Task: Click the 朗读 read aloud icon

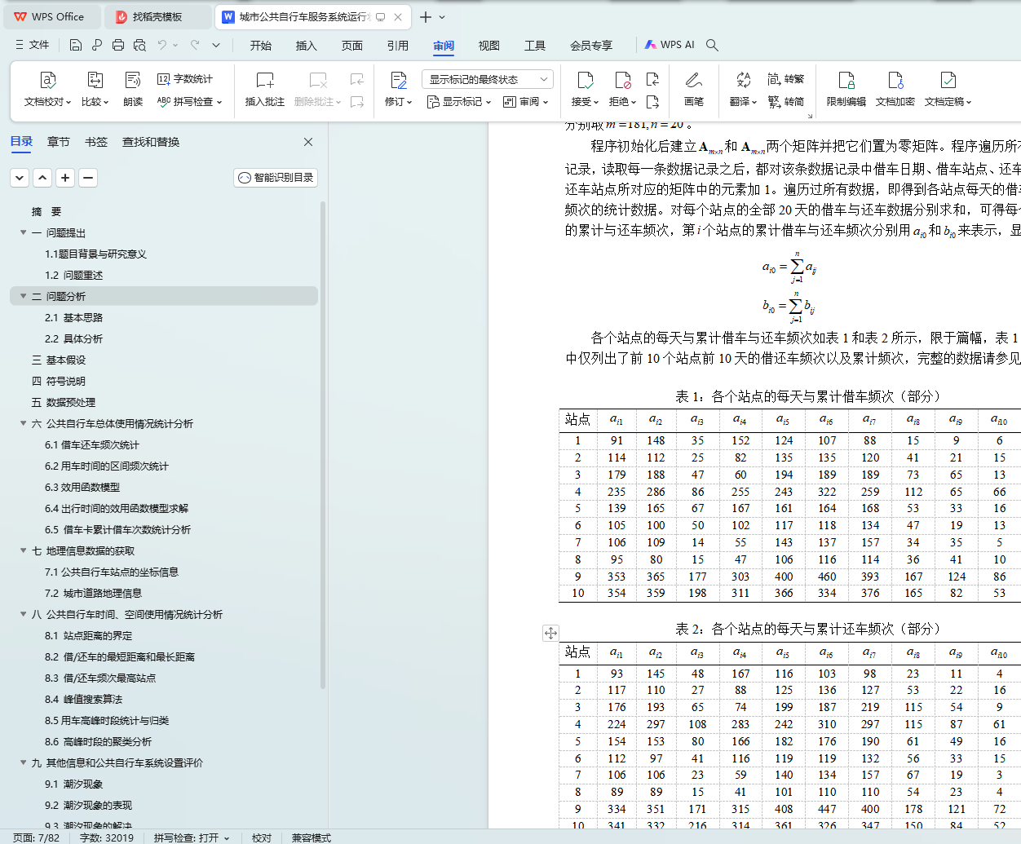Action: click(133, 80)
